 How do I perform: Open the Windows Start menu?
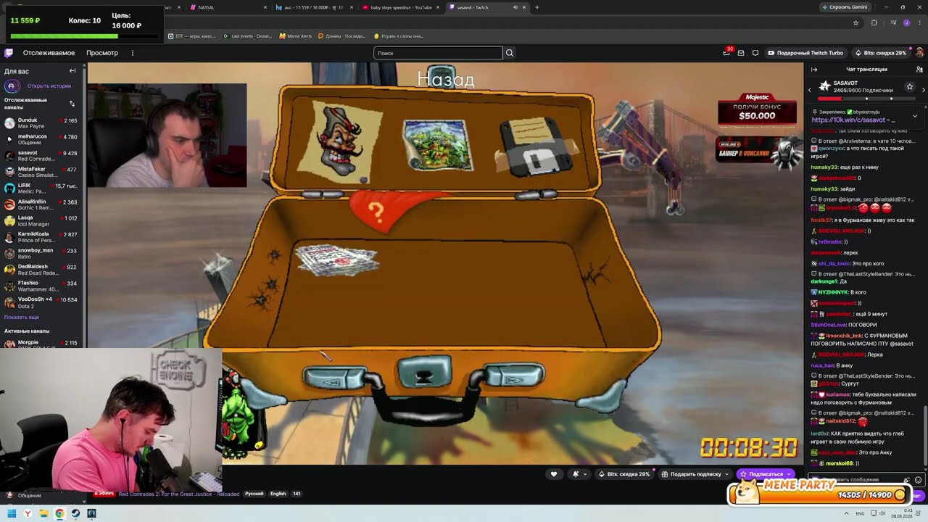tap(12, 513)
